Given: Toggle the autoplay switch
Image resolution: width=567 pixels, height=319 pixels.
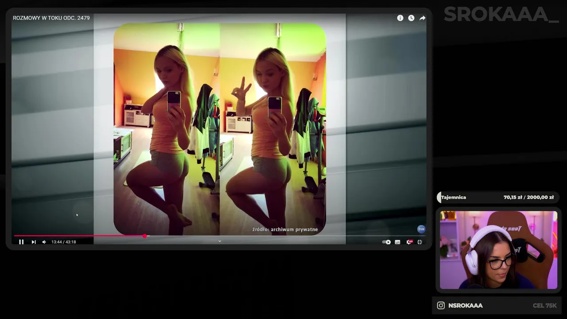Looking at the screenshot, I should tap(386, 242).
